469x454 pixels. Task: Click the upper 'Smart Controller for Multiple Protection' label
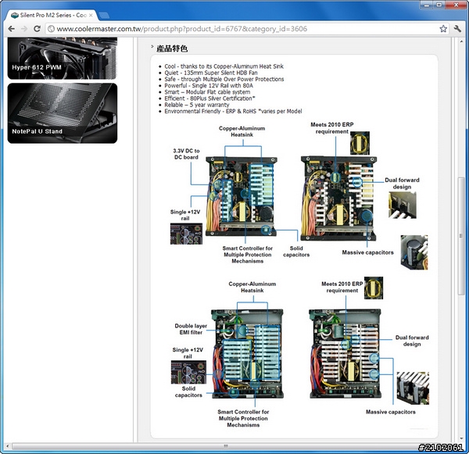point(248,255)
